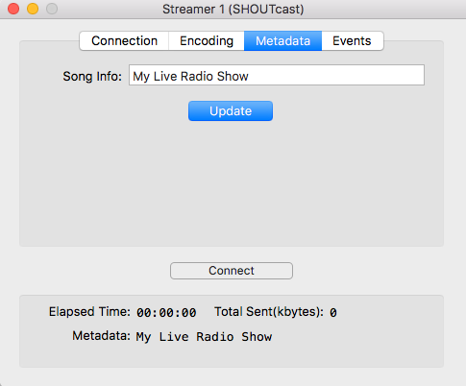Go to the Events tab

pyautogui.click(x=352, y=41)
